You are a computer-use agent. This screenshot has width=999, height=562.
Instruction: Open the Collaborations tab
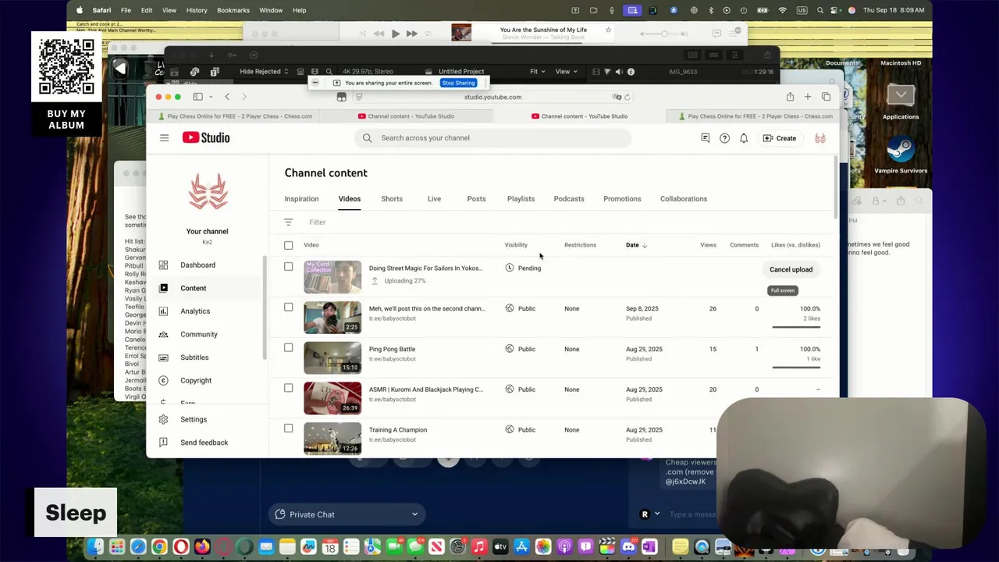tap(684, 198)
